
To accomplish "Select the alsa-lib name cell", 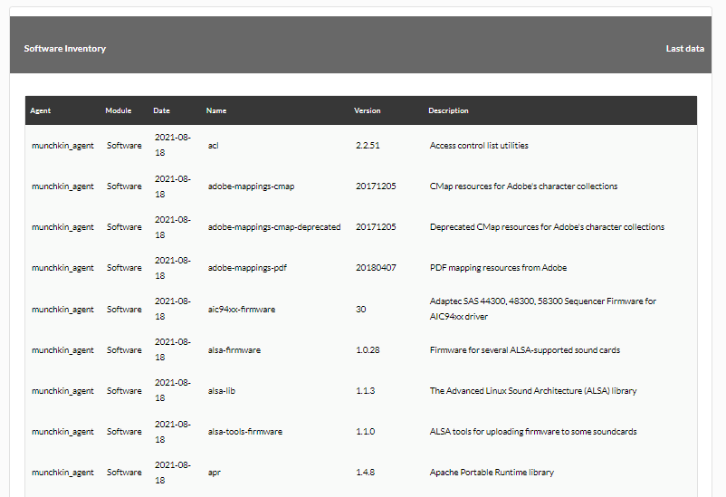I will coord(221,391).
